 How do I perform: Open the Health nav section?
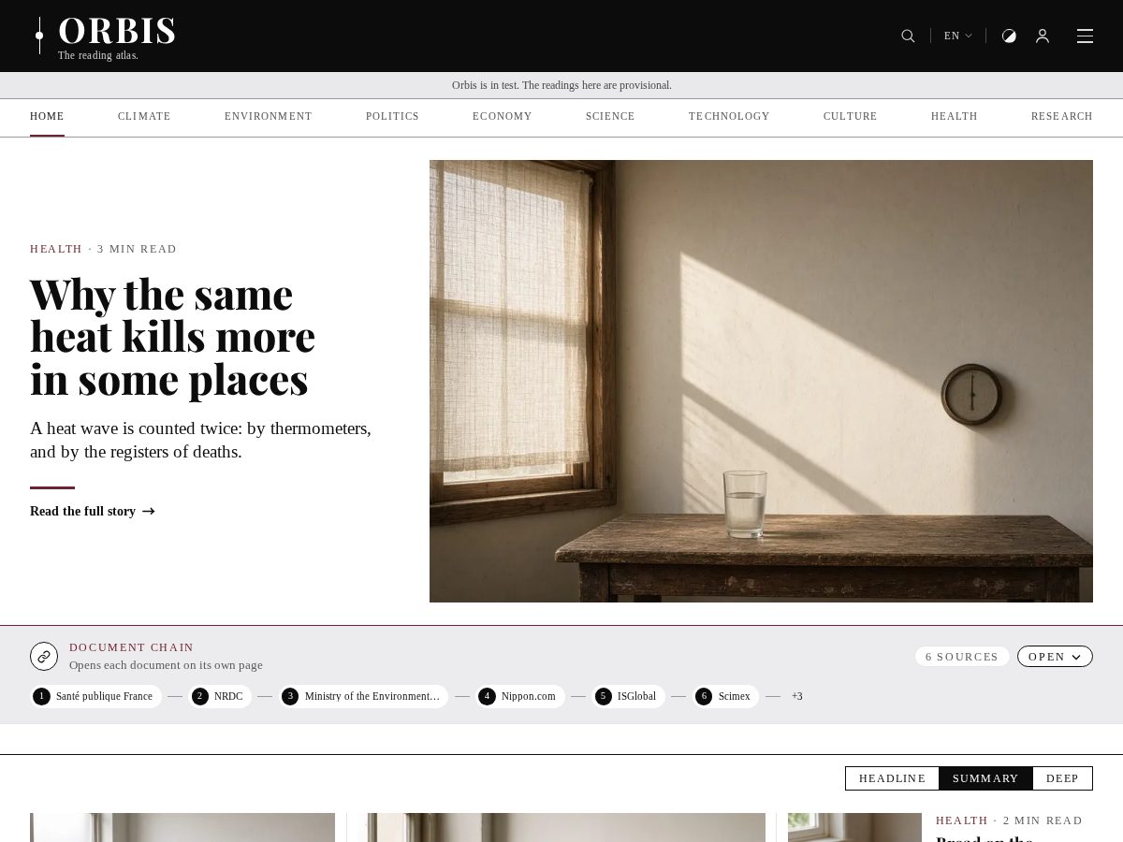click(955, 116)
